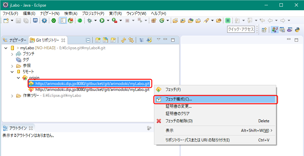This screenshot has height=156, width=304.
Task: Choose フェッチ構成(C)... from context menu
Action: [x=215, y=99]
